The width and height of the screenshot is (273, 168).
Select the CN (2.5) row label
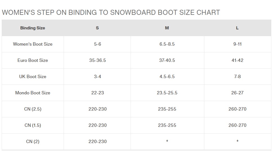[x=33, y=109]
